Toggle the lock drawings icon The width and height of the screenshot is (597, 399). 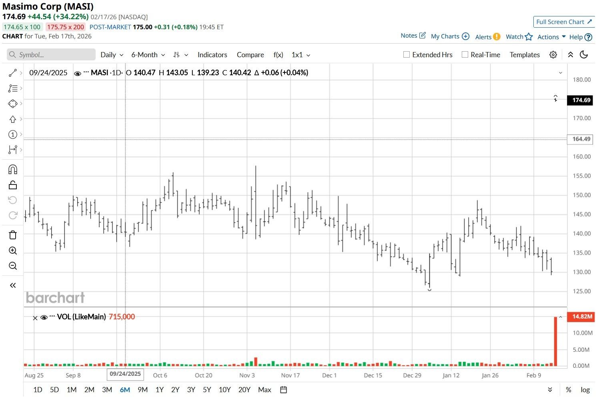click(13, 185)
